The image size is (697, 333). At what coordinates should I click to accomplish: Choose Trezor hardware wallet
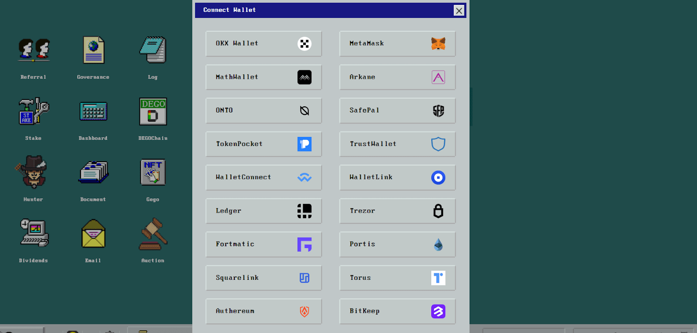click(x=397, y=211)
